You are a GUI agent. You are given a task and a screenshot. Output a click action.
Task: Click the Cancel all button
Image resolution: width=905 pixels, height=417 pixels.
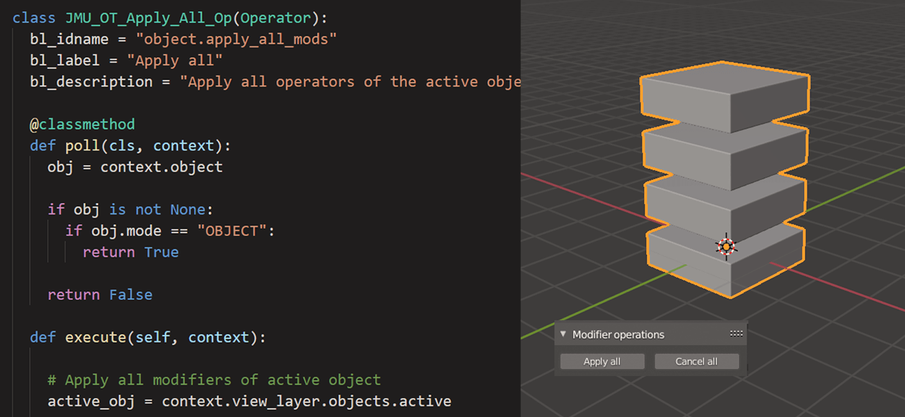[696, 361]
